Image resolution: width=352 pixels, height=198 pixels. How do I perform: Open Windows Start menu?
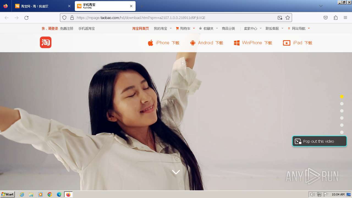[x=8, y=194]
